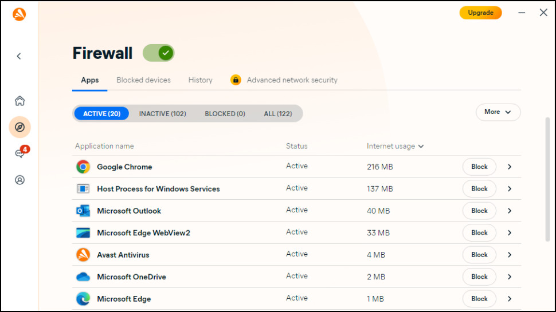The width and height of the screenshot is (556, 312).
Task: Select the ACTIVE (20) filter
Action: (102, 114)
